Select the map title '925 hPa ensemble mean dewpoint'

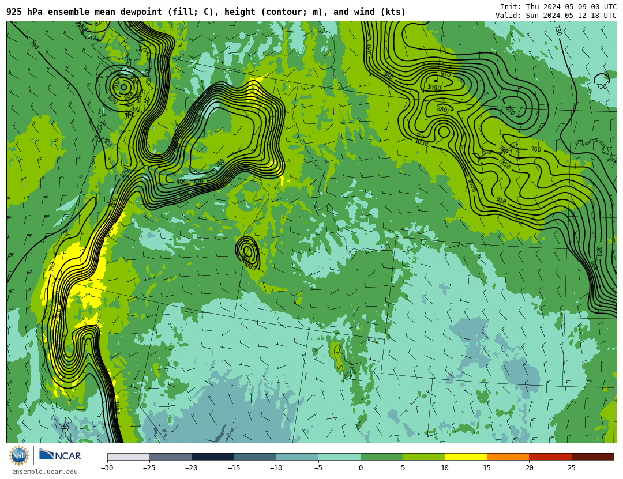[84, 12]
